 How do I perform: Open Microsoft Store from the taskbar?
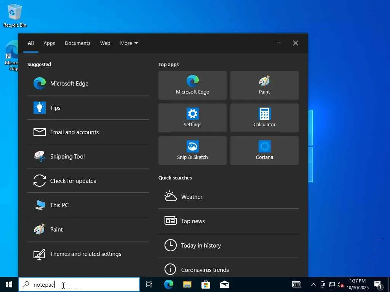pyautogui.click(x=206, y=284)
